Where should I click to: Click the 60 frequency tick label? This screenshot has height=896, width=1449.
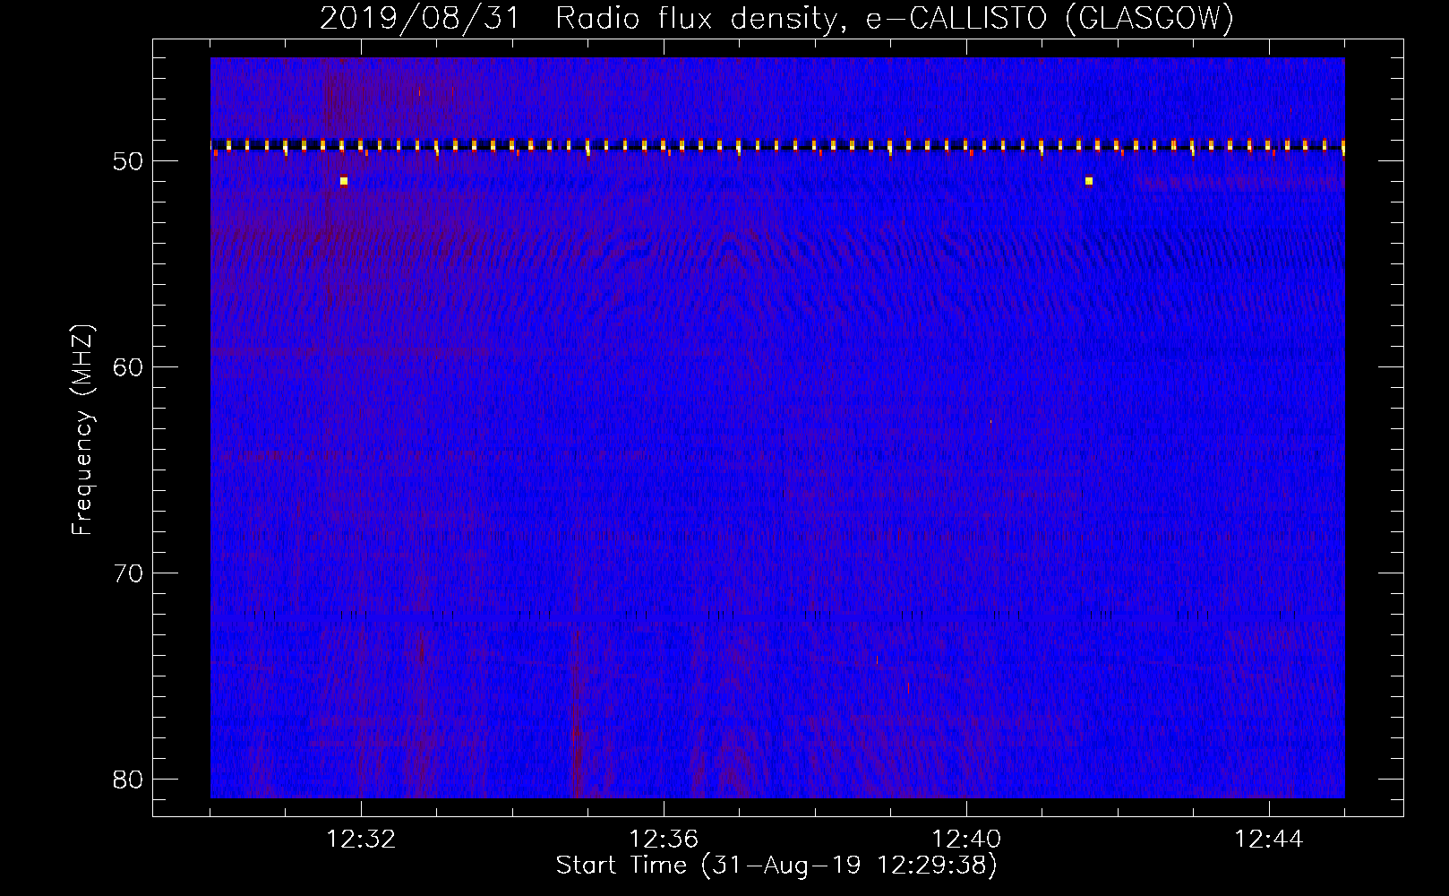tap(129, 367)
